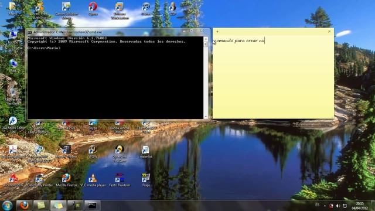Click the text 'comando para crear' in the note
Screen dimensions: 375x211
coord(236,40)
